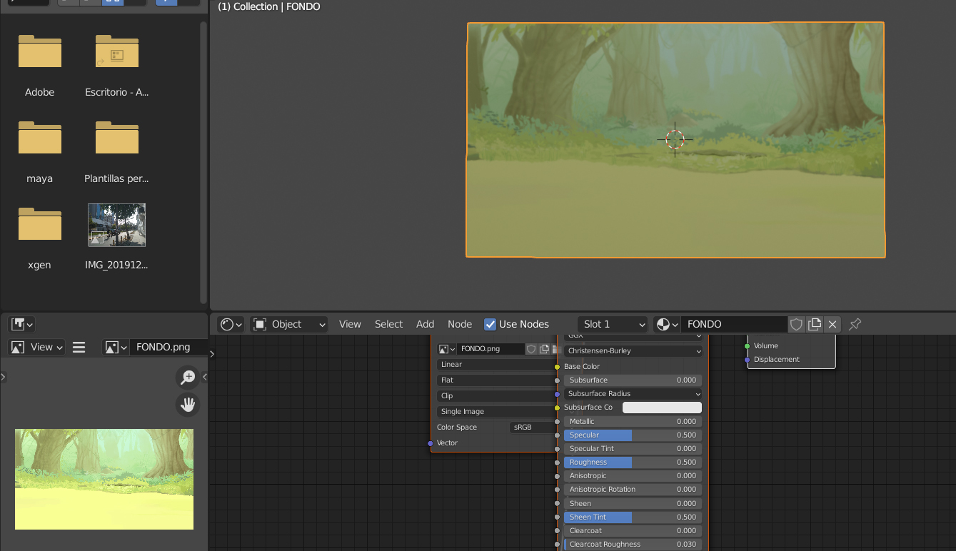Screen dimensions: 956x551
Task: Duplicate the image in Image Texture node
Action: 544,349
